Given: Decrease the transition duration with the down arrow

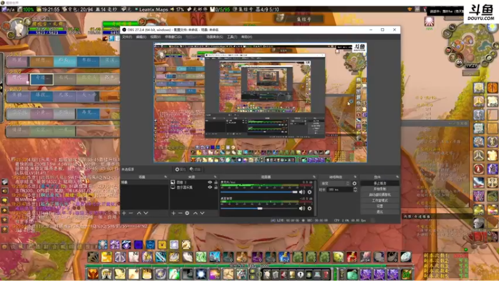Looking at the screenshot, I should click(355, 191).
